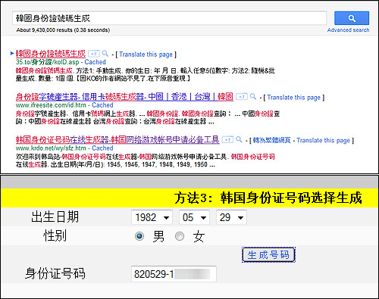The width and height of the screenshot is (379, 299).
Task: Open Cached link for 35.to result
Action: 95,62
